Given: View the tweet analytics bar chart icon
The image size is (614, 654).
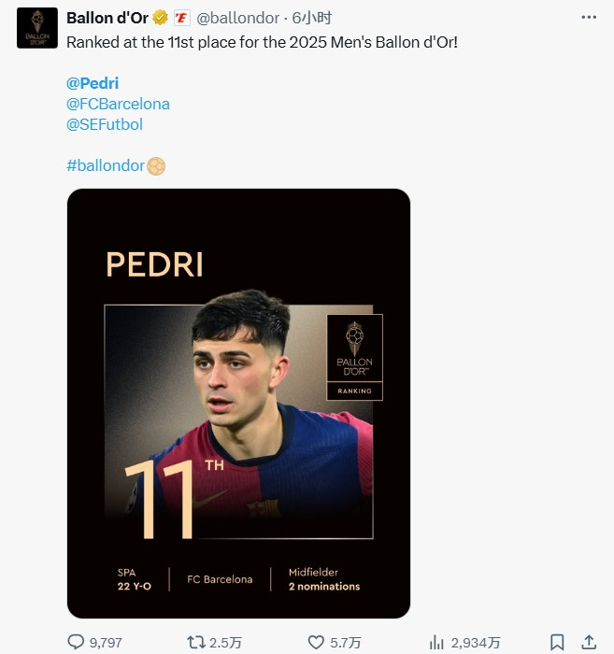Looking at the screenshot, I should point(436,642).
